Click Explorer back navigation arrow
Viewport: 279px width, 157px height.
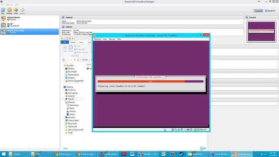click(64, 60)
